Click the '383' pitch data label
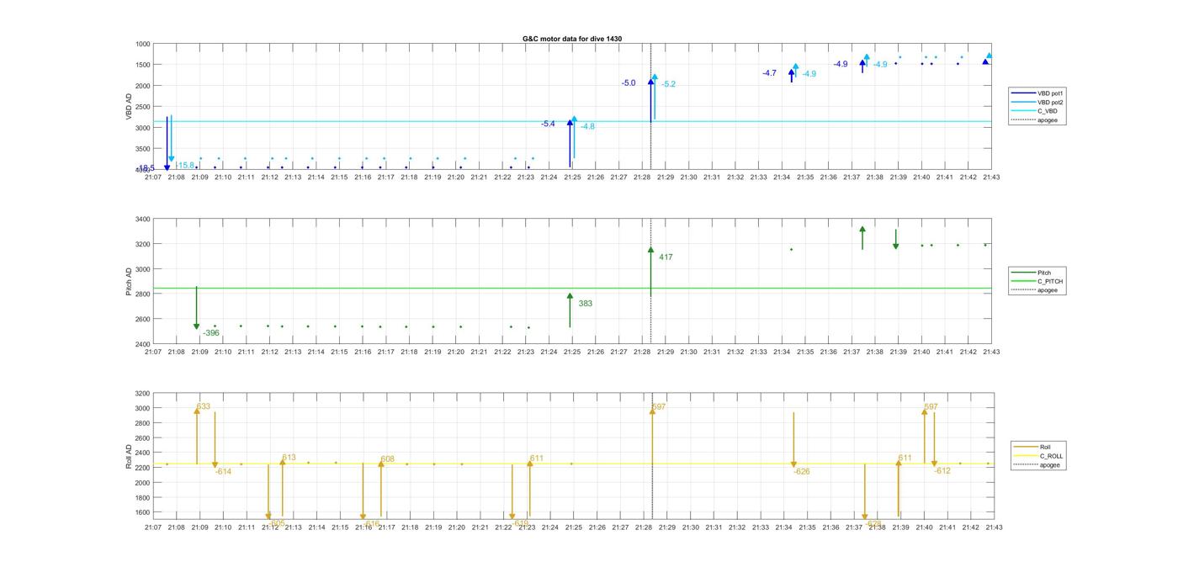The width and height of the screenshot is (1178, 583). coord(585,303)
